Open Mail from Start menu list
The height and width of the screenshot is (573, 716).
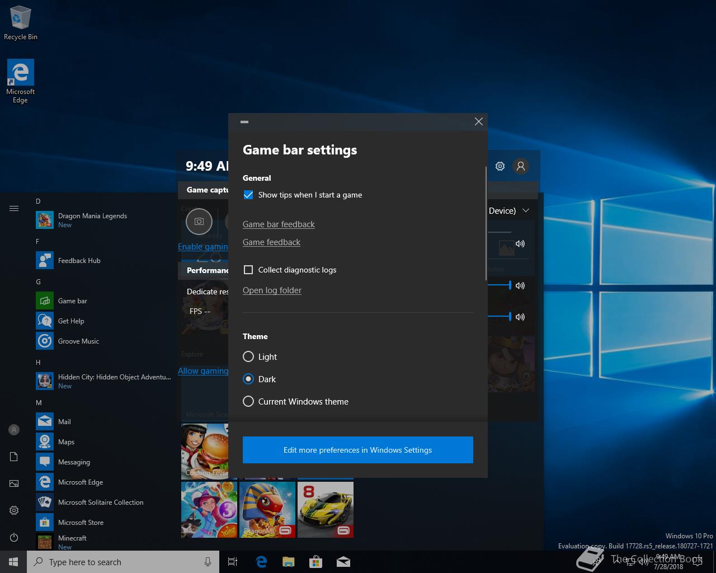(104, 422)
